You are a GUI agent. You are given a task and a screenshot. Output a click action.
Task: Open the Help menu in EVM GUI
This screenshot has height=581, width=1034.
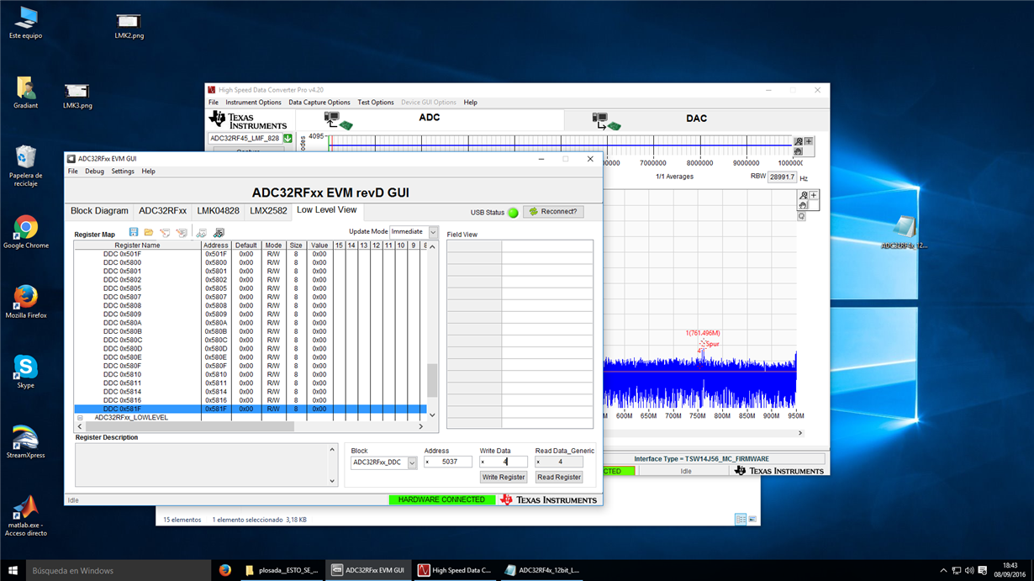click(x=148, y=172)
